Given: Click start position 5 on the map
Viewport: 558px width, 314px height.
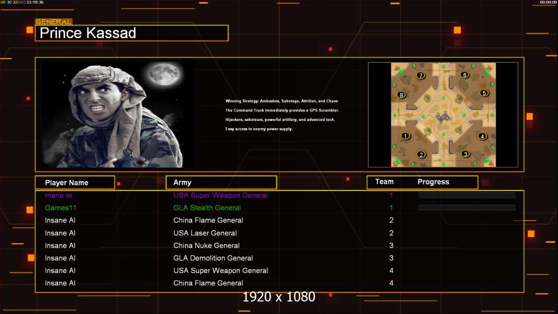Looking at the screenshot, I should tap(484, 93).
